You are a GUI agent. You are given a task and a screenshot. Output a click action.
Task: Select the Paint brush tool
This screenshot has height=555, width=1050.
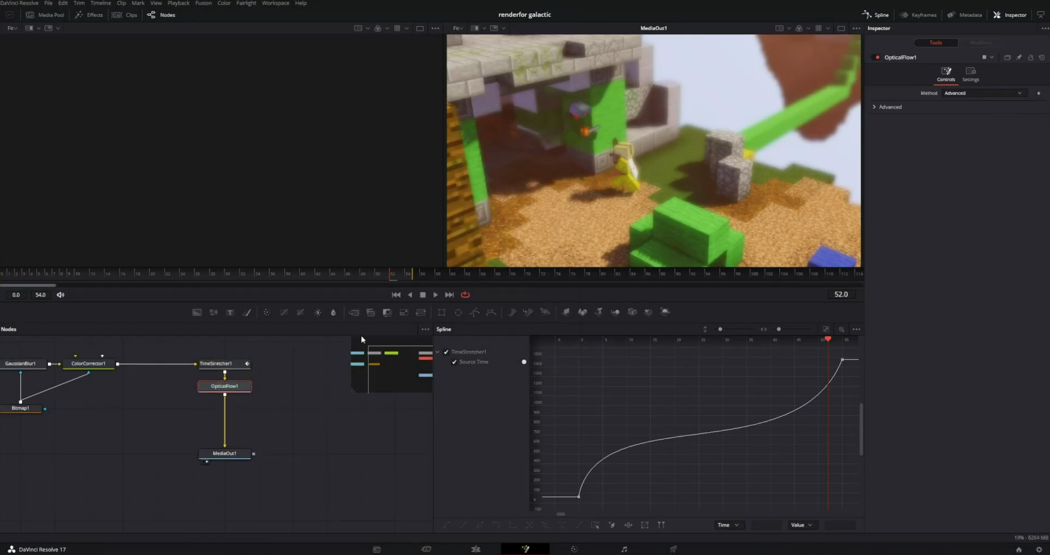247,312
